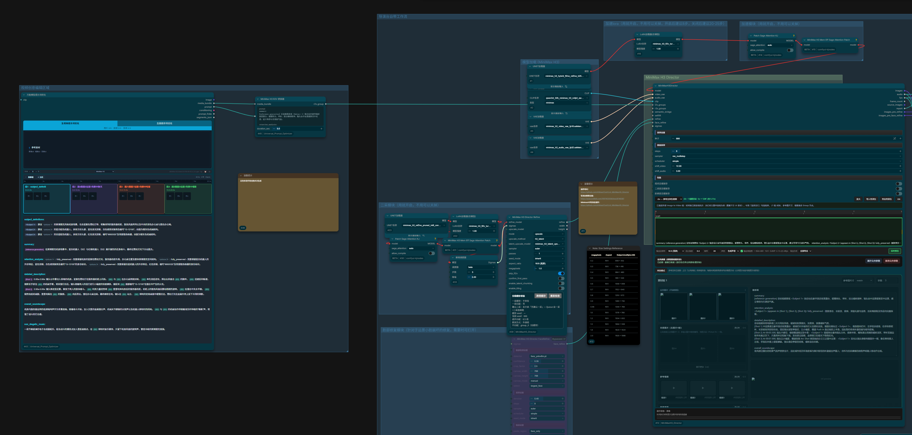
Task: Click the 导入导演包 button
Action: 871,199
